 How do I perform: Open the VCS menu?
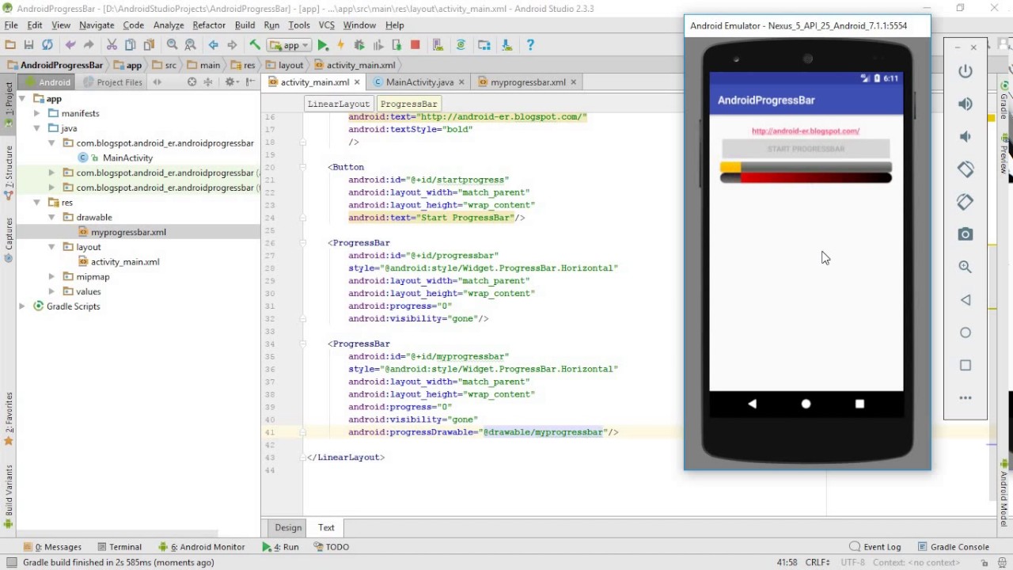click(326, 25)
